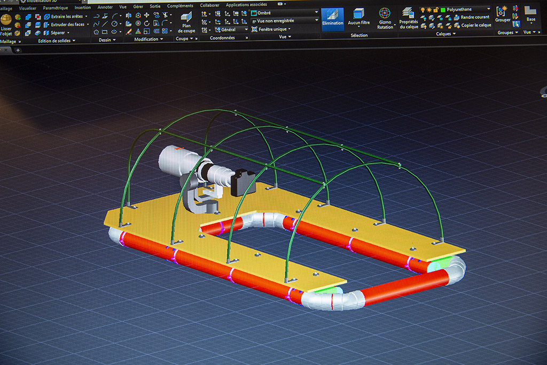547x365 pixels.
Task: Click the Copier le calque icon
Action: pos(457,26)
